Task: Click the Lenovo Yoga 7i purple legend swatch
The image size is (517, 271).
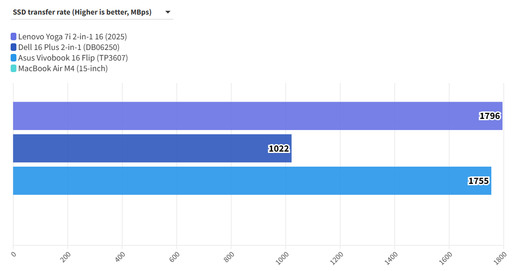Action: tap(14, 37)
